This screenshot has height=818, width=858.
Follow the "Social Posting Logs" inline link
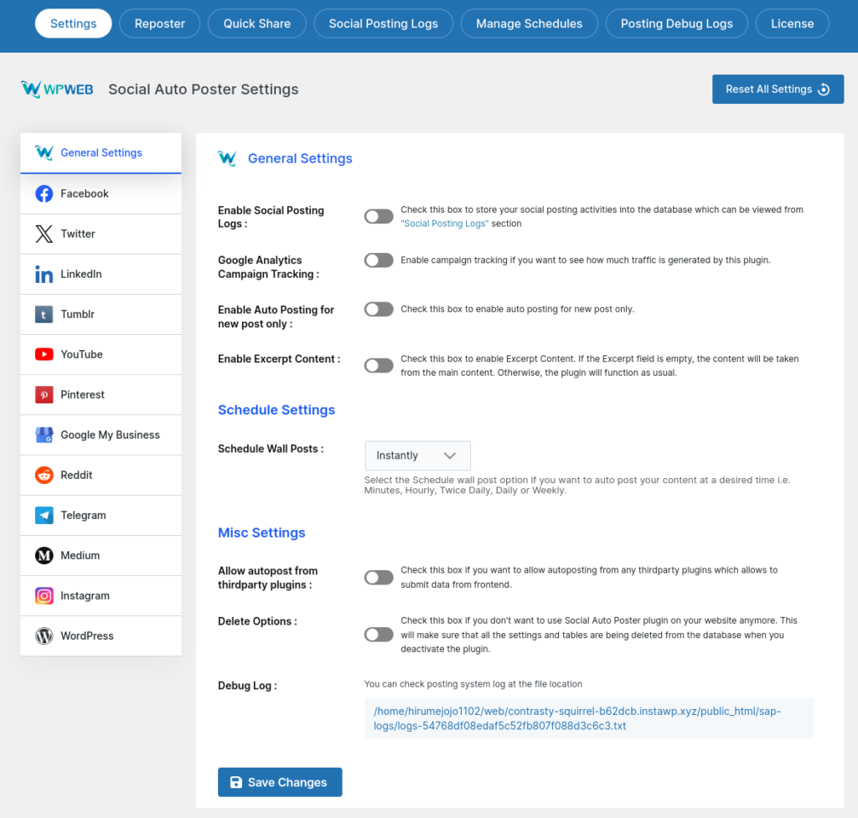(x=444, y=224)
